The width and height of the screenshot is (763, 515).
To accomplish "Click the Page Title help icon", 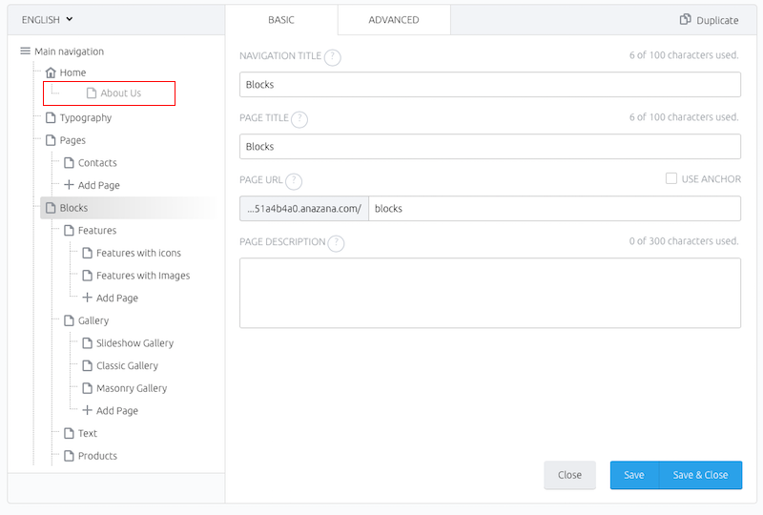I will tap(299, 119).
